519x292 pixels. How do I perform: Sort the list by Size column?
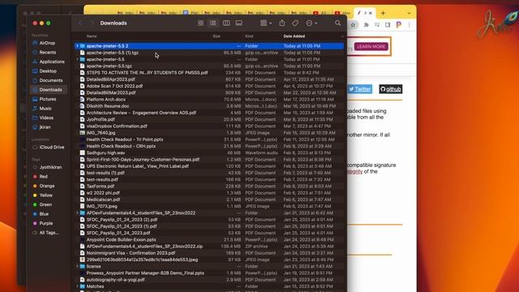pyautogui.click(x=217, y=36)
